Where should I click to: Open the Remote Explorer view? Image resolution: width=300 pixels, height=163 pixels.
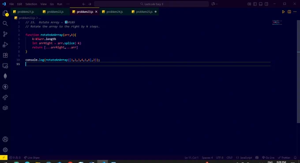tap(5, 66)
